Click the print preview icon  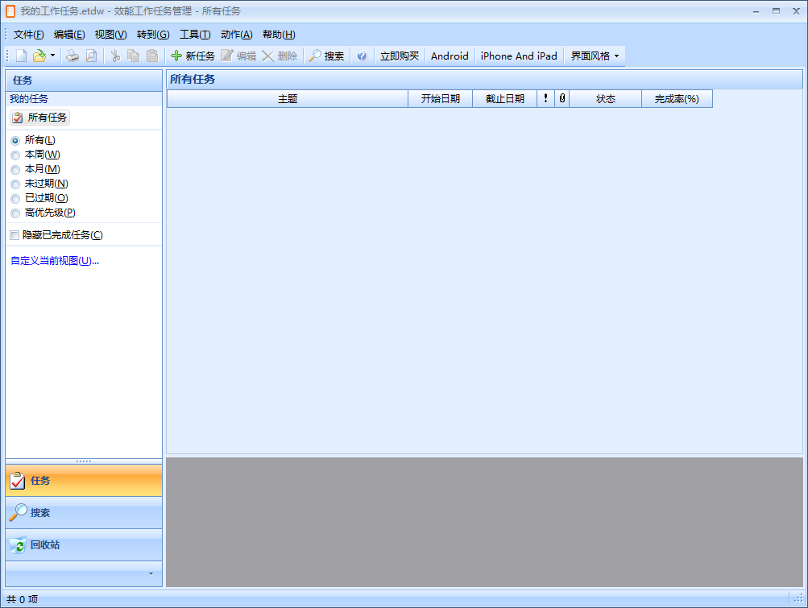tap(91, 56)
